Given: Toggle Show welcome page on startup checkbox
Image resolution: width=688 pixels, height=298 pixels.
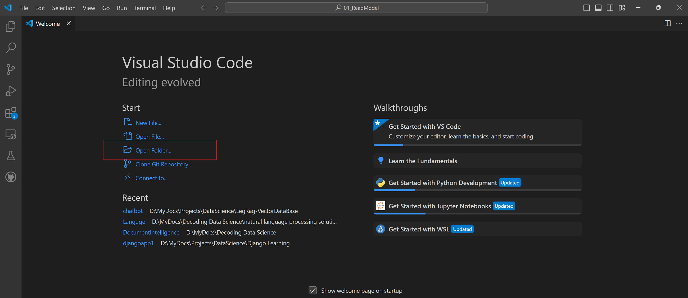Looking at the screenshot, I should pos(313,291).
